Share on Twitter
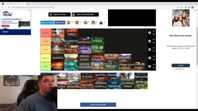Image resolution: width=198 pixels, height=111 pixels. tap(47, 23)
